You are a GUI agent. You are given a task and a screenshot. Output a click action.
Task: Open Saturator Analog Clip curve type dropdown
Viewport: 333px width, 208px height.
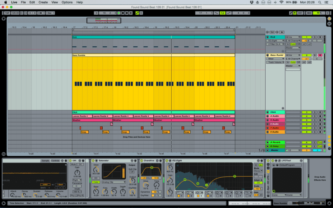point(114,182)
